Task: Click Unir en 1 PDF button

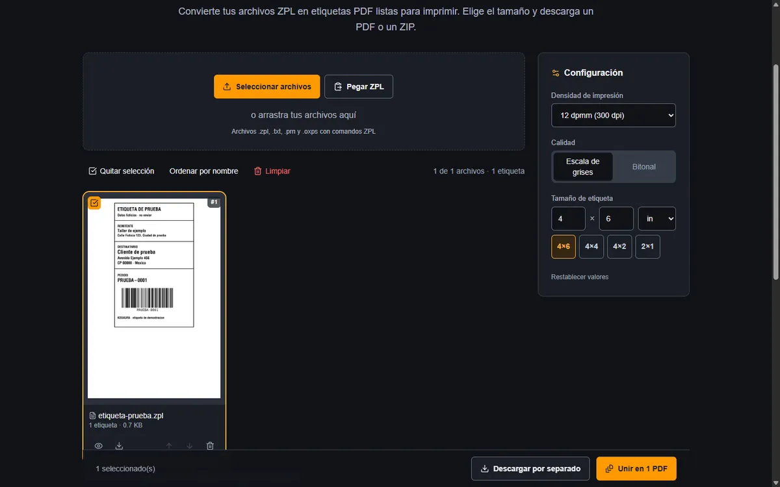Action: [x=636, y=469]
